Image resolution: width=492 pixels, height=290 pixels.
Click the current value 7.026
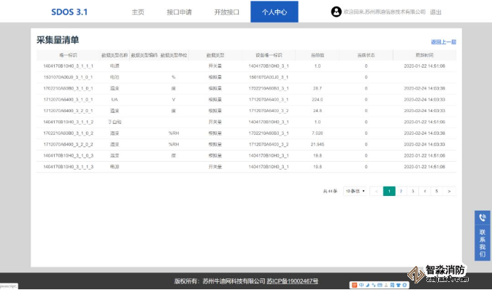pos(318,133)
